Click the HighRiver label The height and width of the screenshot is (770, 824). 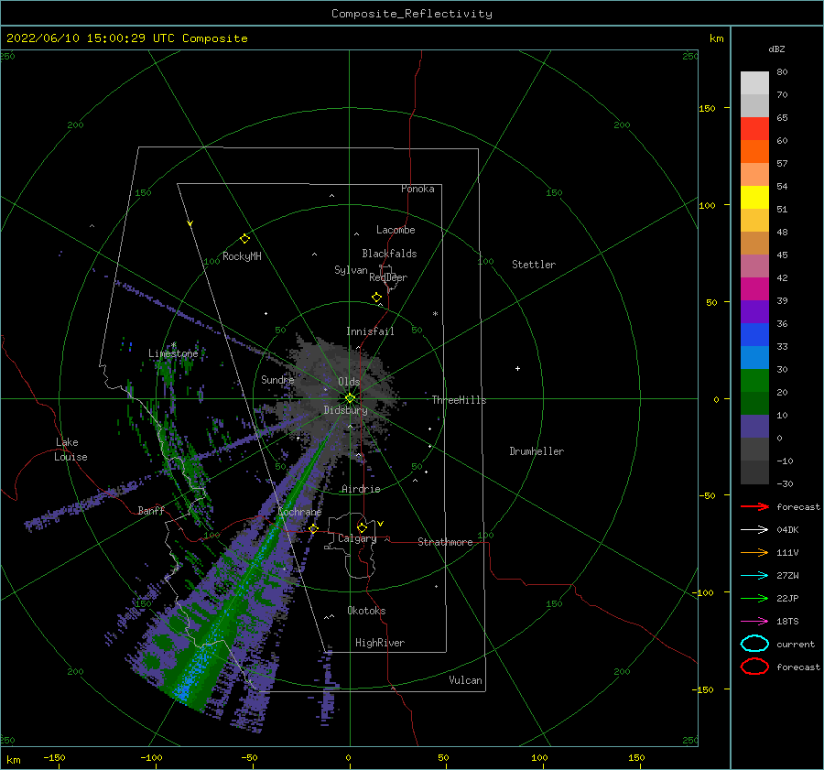pos(380,643)
